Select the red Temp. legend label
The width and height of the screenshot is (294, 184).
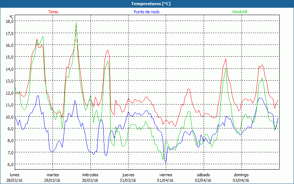point(54,12)
